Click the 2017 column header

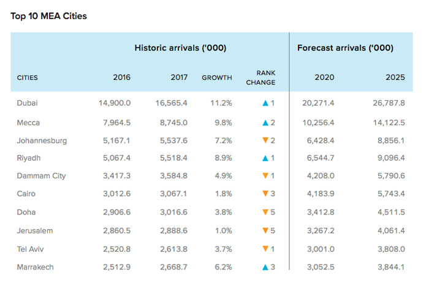179,78
